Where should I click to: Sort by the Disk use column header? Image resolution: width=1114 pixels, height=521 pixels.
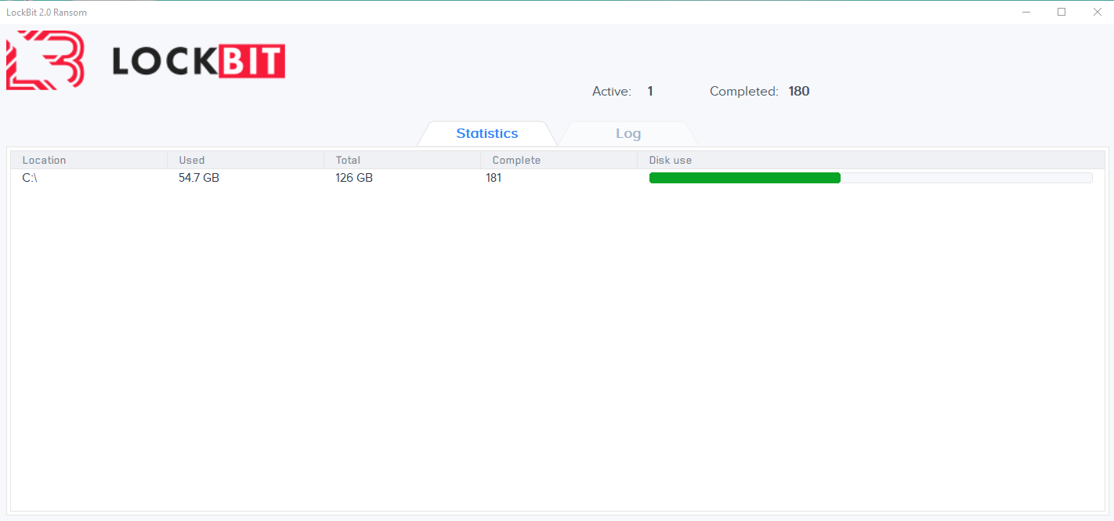[871, 160]
